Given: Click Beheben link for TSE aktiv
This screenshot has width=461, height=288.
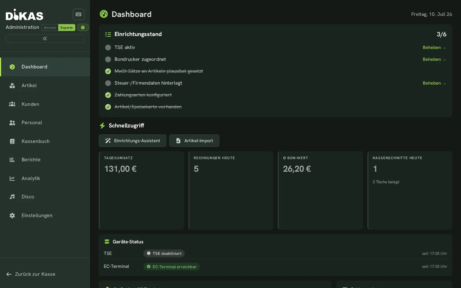Looking at the screenshot, I should pos(434,48).
